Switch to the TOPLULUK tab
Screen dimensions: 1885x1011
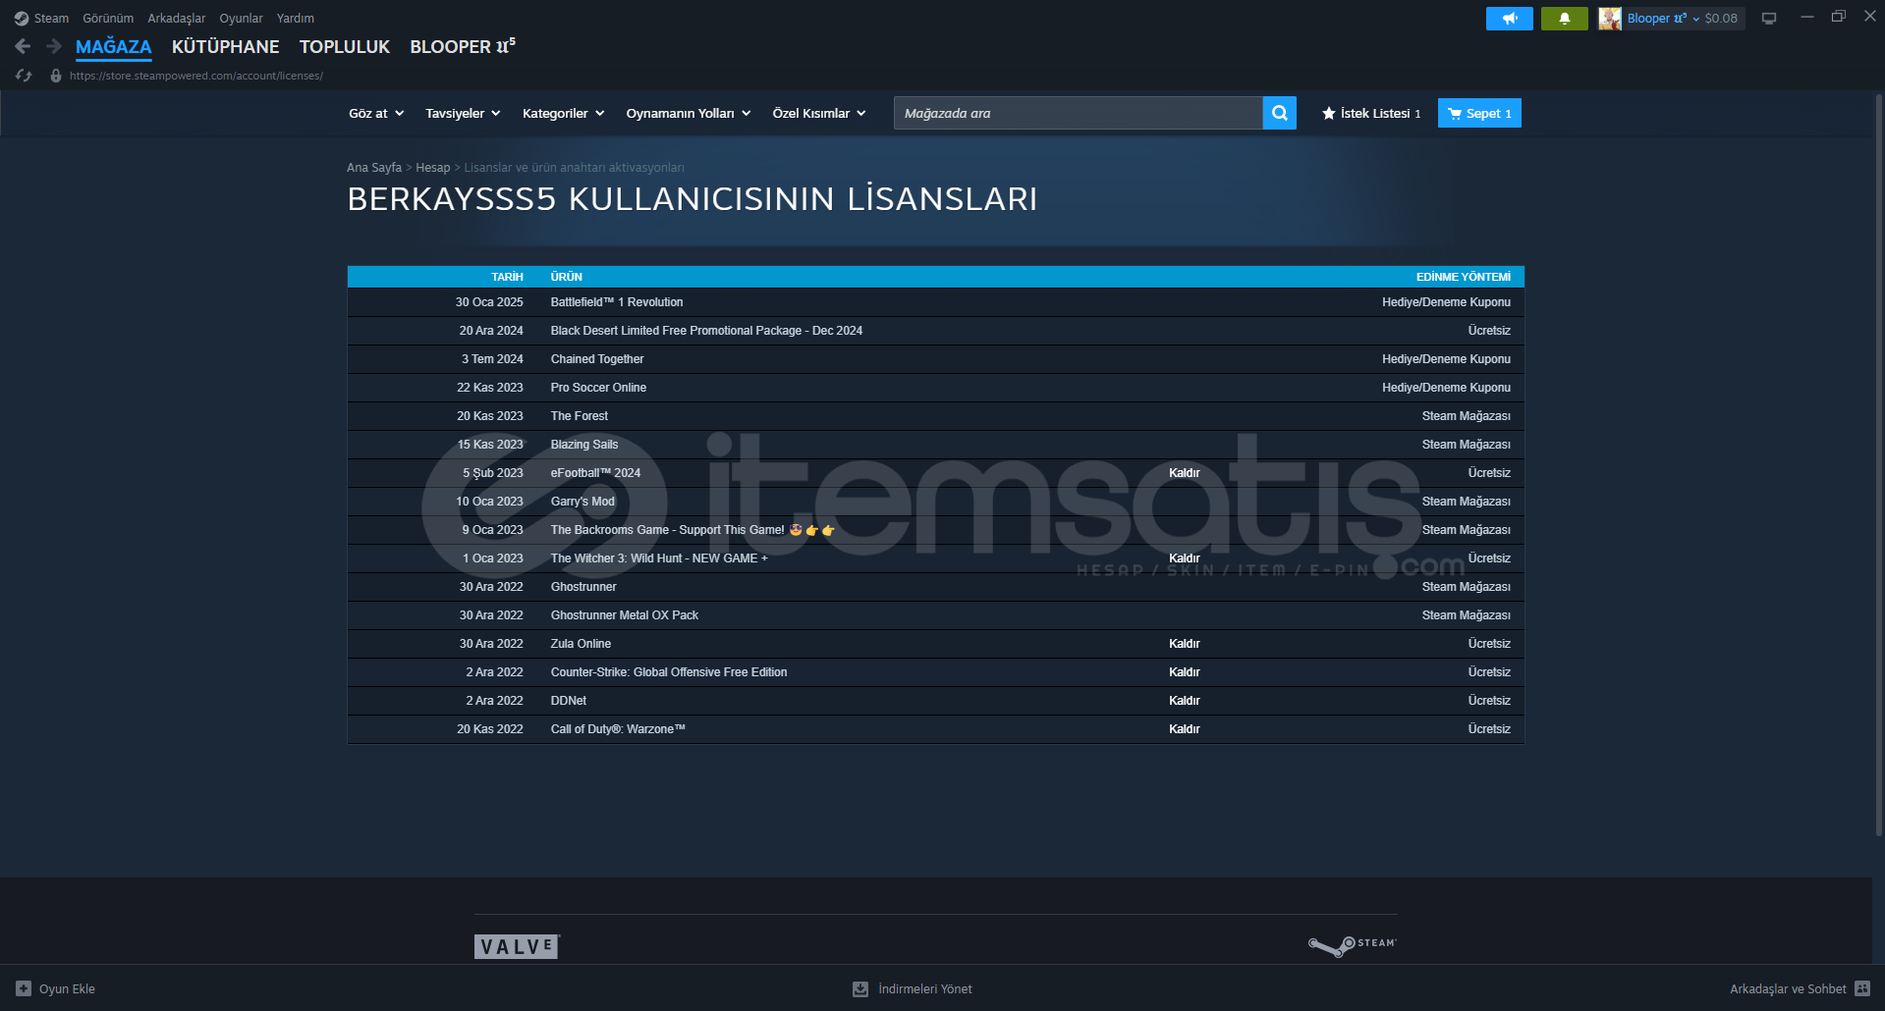(x=345, y=47)
